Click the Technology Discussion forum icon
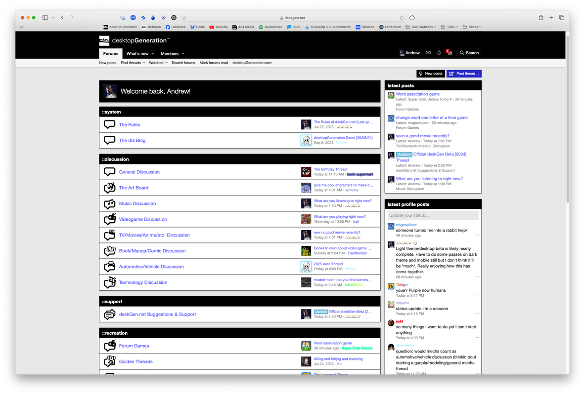Viewport: 585px width, 395px height. click(110, 282)
